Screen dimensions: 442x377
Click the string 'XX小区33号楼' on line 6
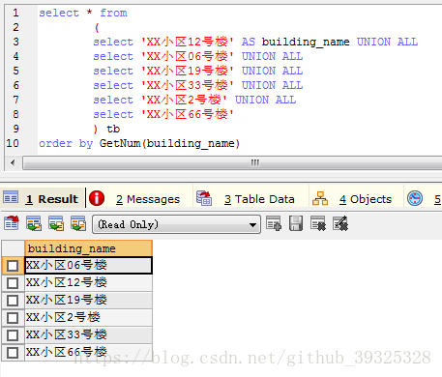188,85
